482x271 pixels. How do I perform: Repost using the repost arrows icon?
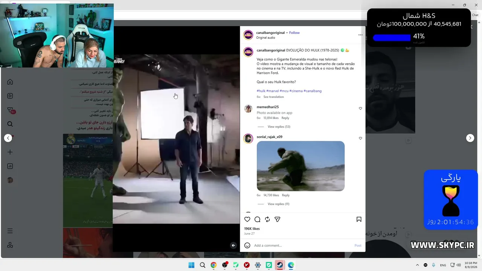point(267,219)
